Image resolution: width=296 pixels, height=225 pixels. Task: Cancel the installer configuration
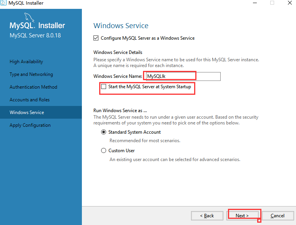pyautogui.click(x=278, y=216)
